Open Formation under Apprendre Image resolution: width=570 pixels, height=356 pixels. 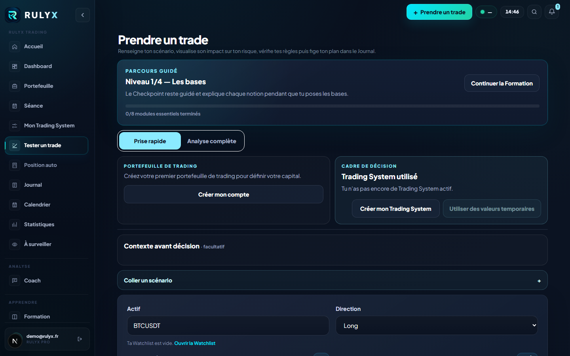(46, 317)
